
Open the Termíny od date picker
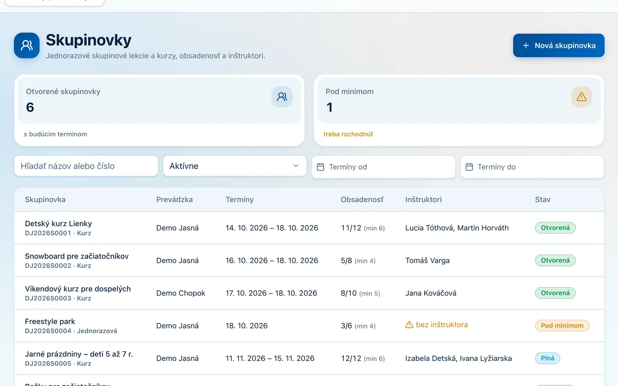click(384, 167)
